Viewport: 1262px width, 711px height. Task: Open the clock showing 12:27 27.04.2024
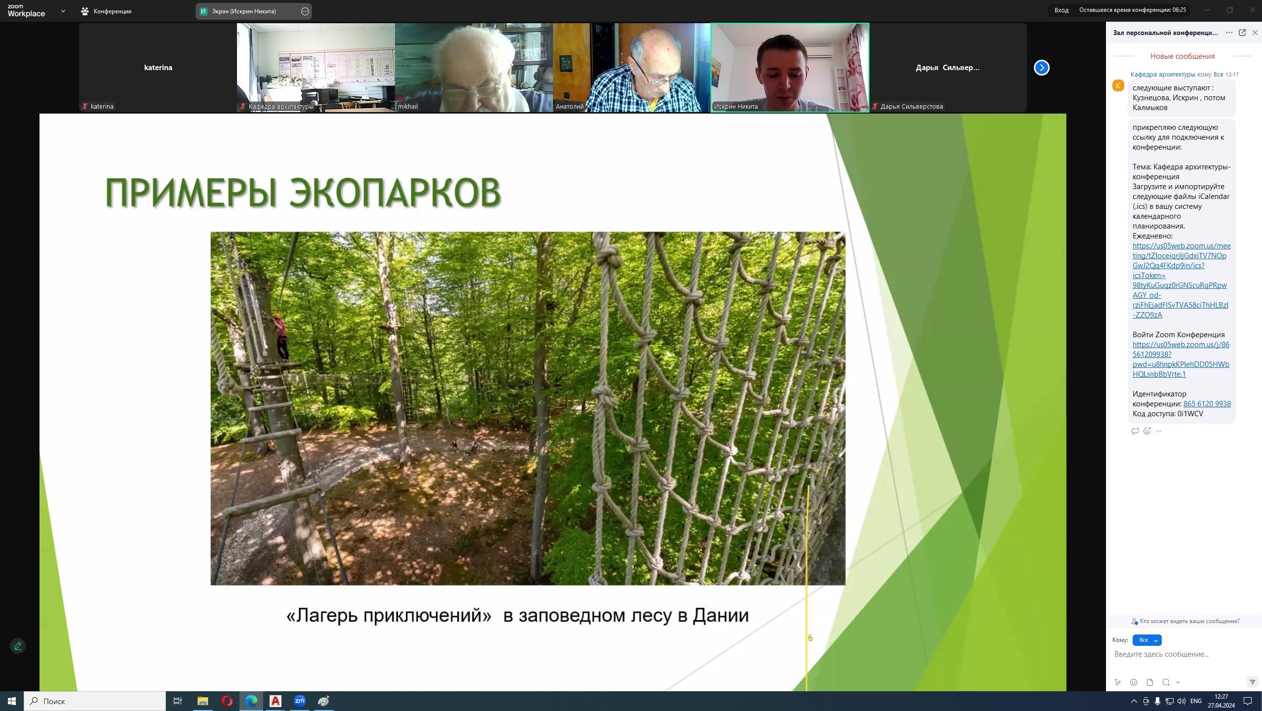(1222, 701)
